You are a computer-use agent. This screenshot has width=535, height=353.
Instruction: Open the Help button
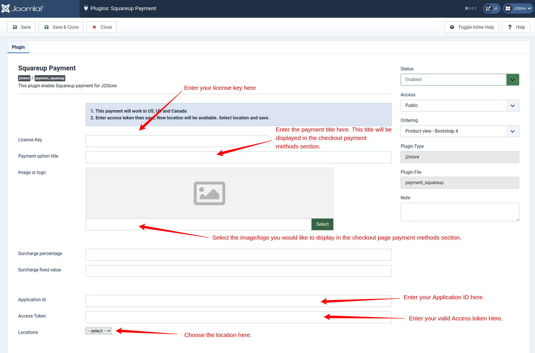pos(516,27)
